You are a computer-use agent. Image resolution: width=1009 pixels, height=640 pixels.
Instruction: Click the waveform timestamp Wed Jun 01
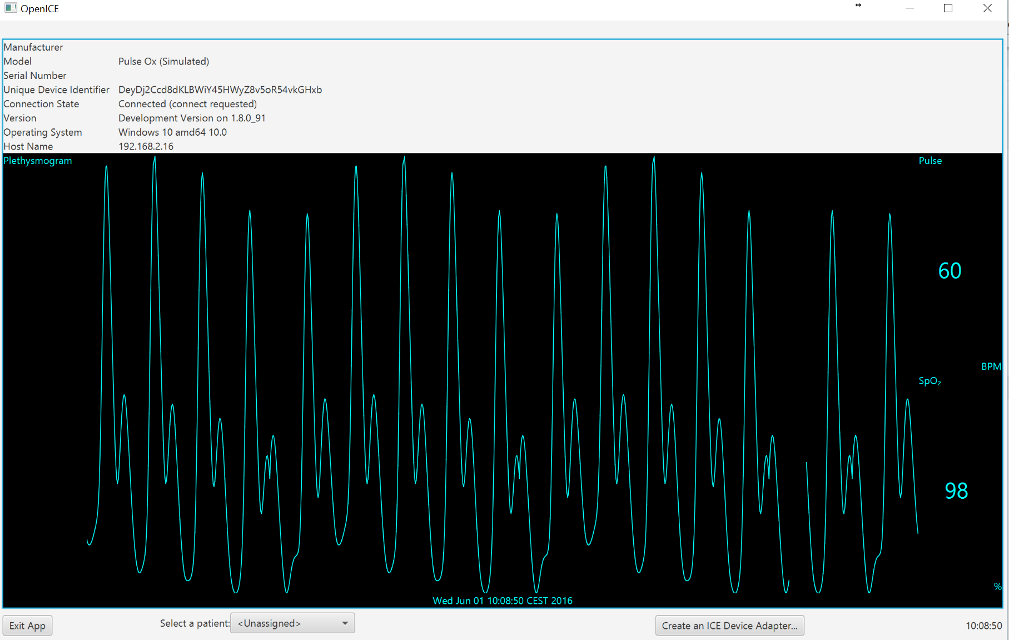(503, 601)
